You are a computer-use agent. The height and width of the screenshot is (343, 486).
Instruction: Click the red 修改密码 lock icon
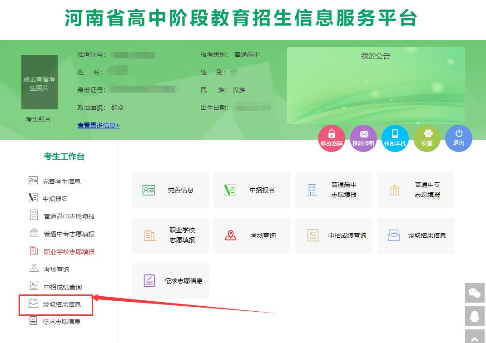(332, 138)
